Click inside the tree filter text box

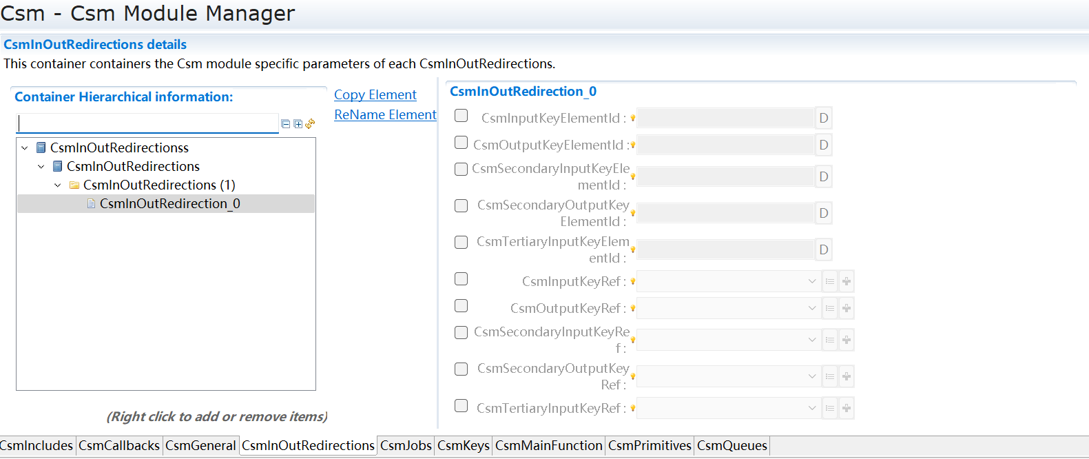pos(147,123)
